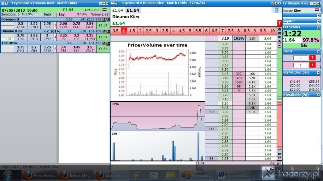The width and height of the screenshot is (323, 181).
Task: Jump to the ladder bottom arrow
Action: click(279, 158)
